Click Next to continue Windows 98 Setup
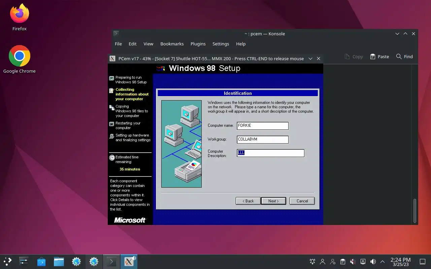 (273, 201)
